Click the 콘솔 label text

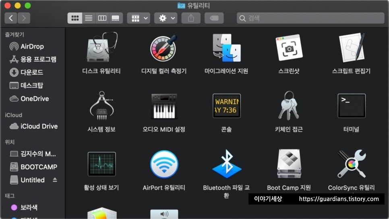(x=226, y=129)
